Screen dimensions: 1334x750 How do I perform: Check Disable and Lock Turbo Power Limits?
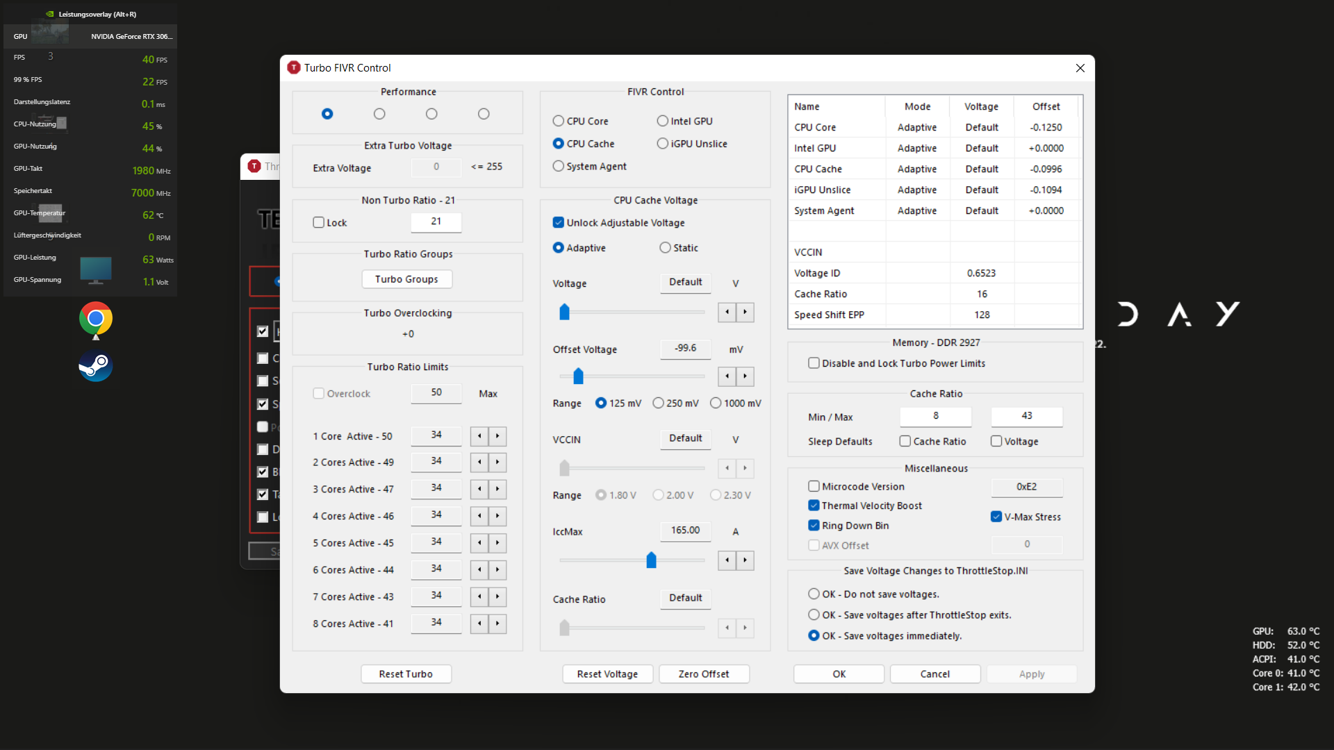point(814,363)
